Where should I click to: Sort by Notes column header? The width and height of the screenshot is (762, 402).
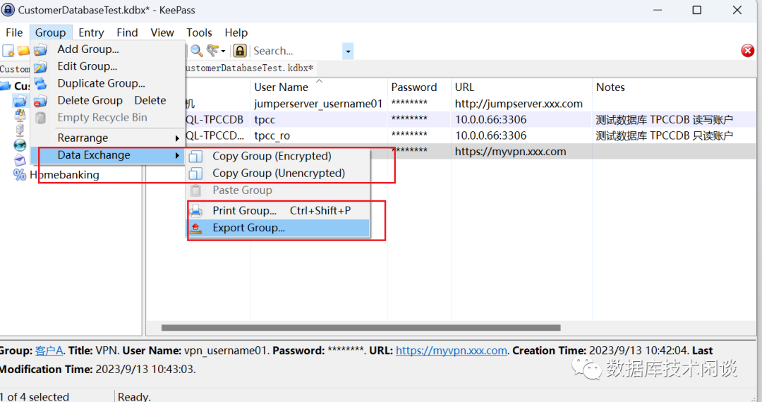coord(675,87)
